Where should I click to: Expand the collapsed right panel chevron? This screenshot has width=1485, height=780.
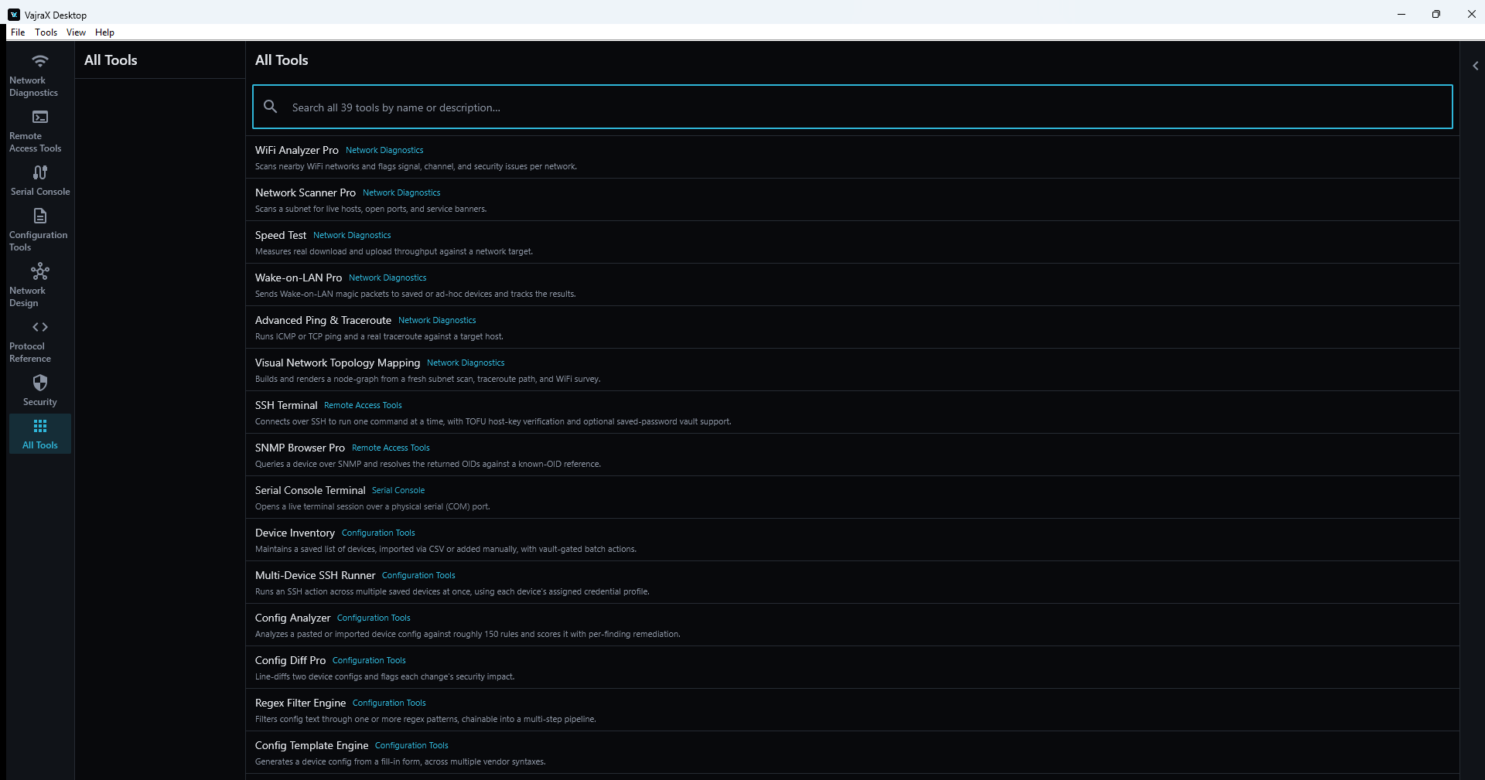(1475, 66)
